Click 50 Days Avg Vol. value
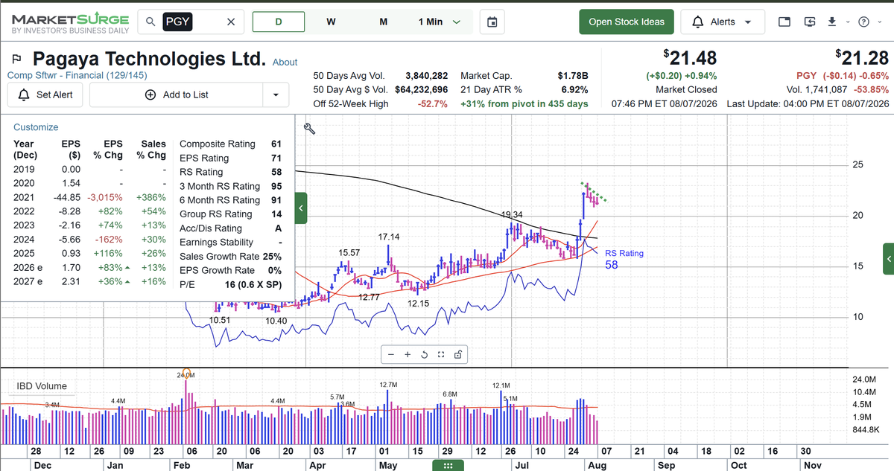The image size is (894, 471). point(426,76)
